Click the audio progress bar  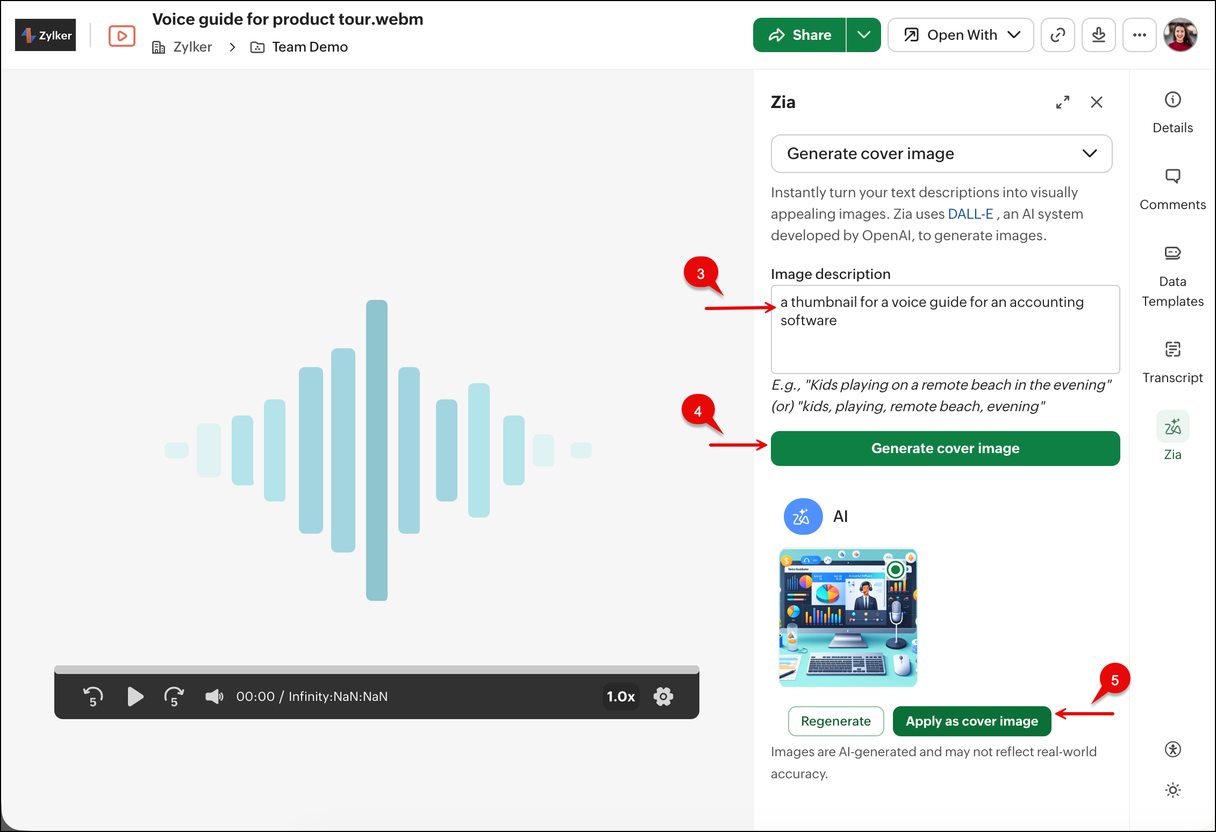click(x=376, y=670)
